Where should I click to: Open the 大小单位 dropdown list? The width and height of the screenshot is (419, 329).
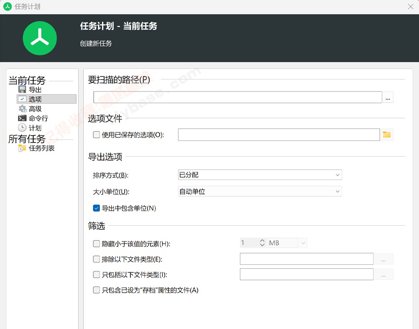[x=260, y=192]
